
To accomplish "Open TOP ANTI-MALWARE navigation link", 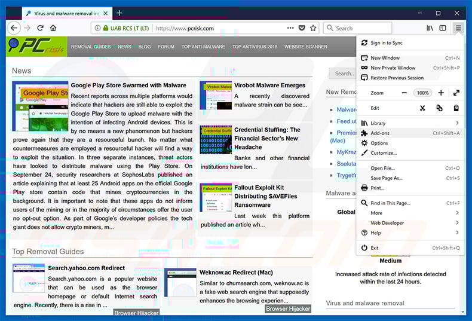I will (x=203, y=47).
